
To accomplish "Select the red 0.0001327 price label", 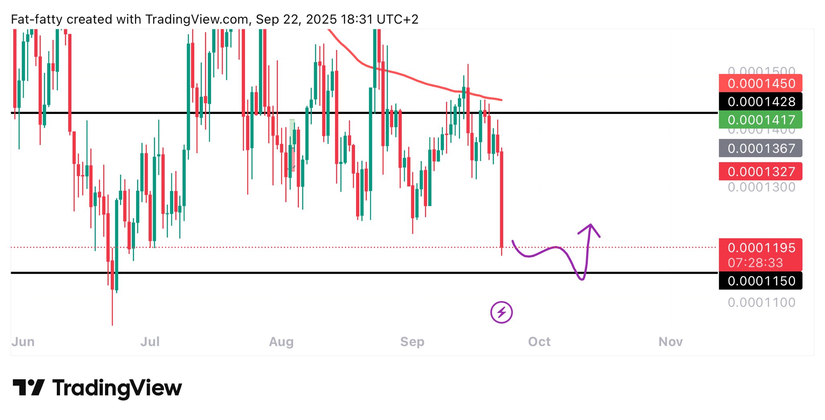I will pyautogui.click(x=761, y=172).
